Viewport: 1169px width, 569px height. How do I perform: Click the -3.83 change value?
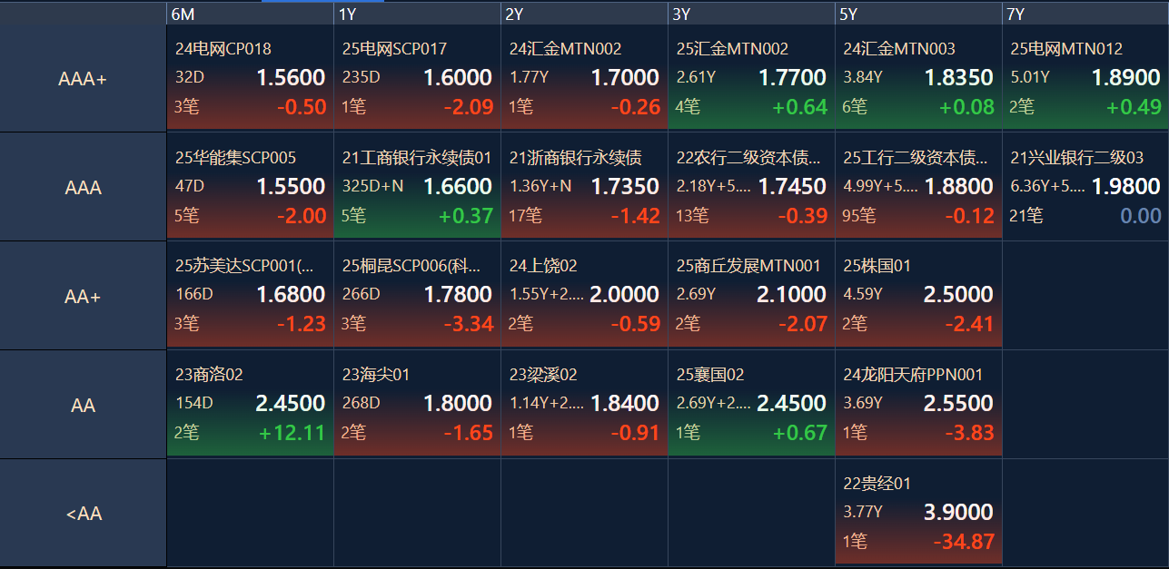click(970, 433)
